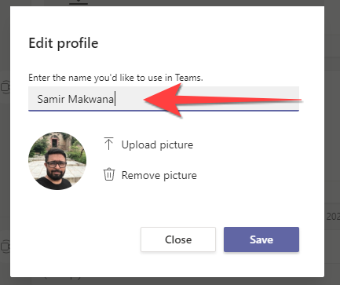Click the word 'Makwana' in name field
Screen dimensions: 340x285
click(x=91, y=99)
